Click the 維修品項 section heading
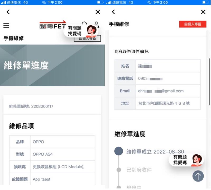The width and height of the screenshot is (211, 190). click(x=21, y=126)
